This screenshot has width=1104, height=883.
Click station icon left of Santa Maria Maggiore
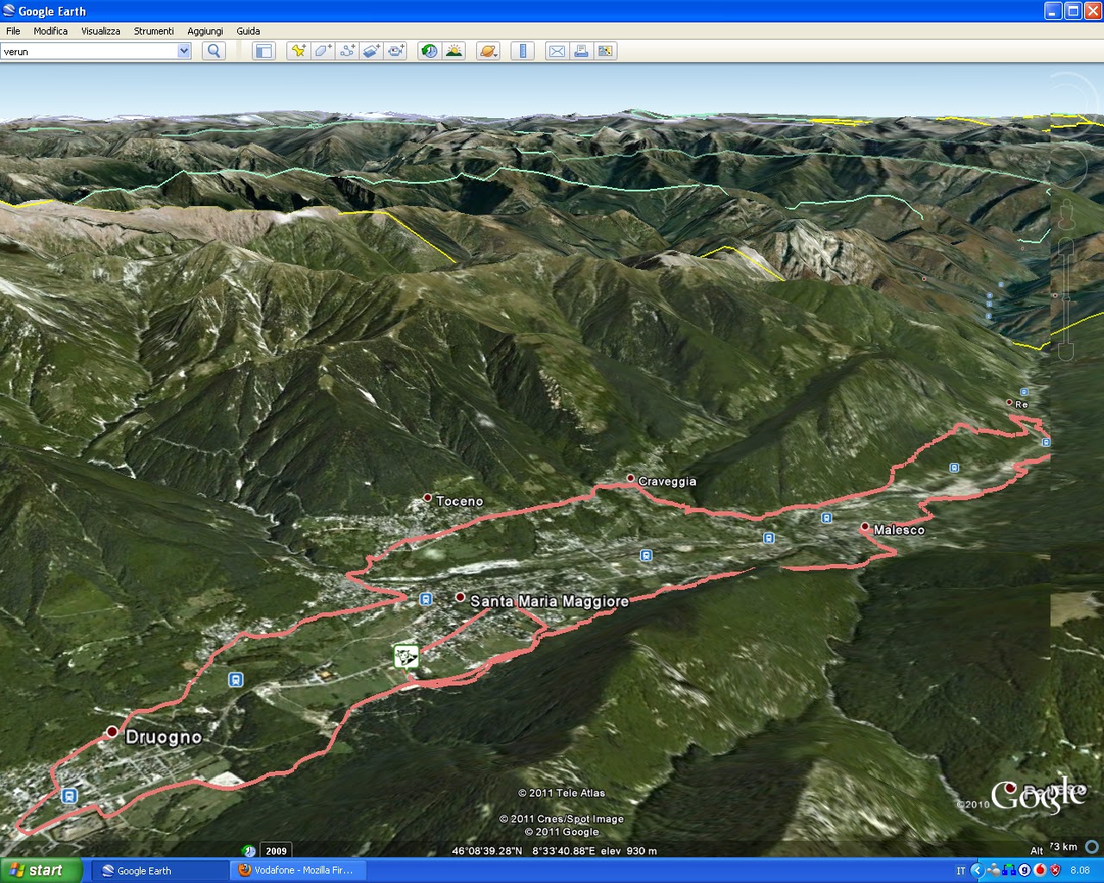click(x=425, y=598)
